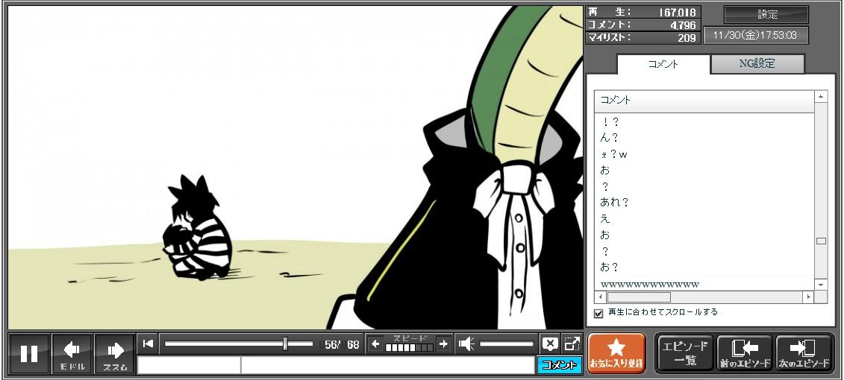
Task: Open the 設定 settings button
Action: [x=766, y=15]
